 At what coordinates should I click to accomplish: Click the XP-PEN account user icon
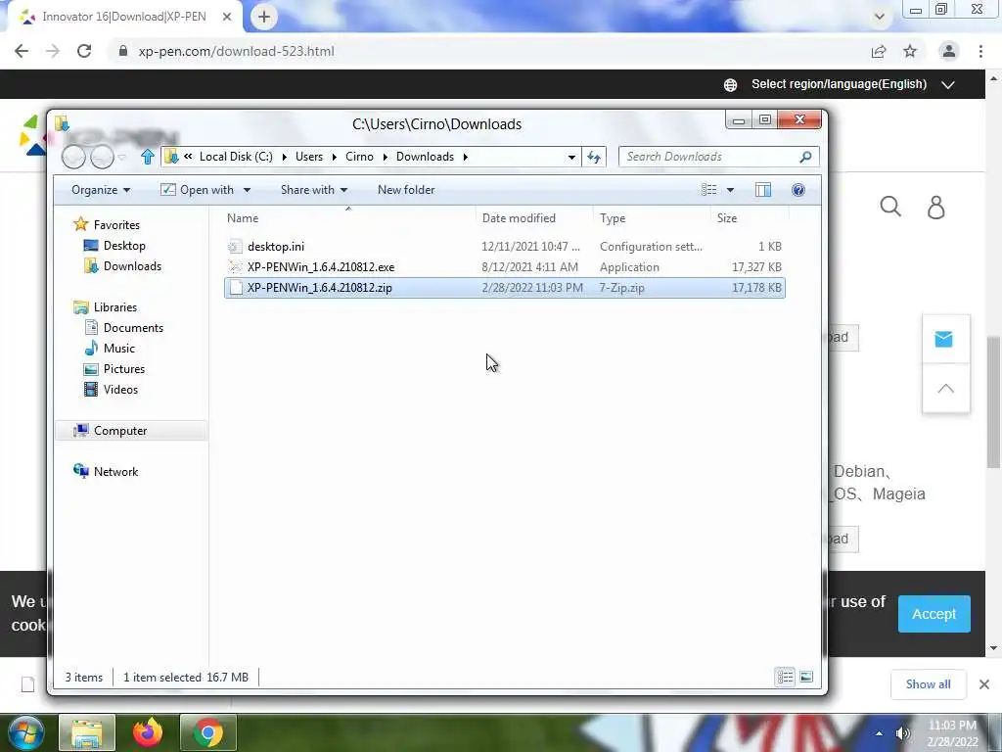[x=936, y=207]
